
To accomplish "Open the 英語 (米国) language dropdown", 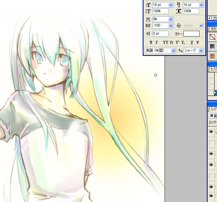I will [160, 51].
